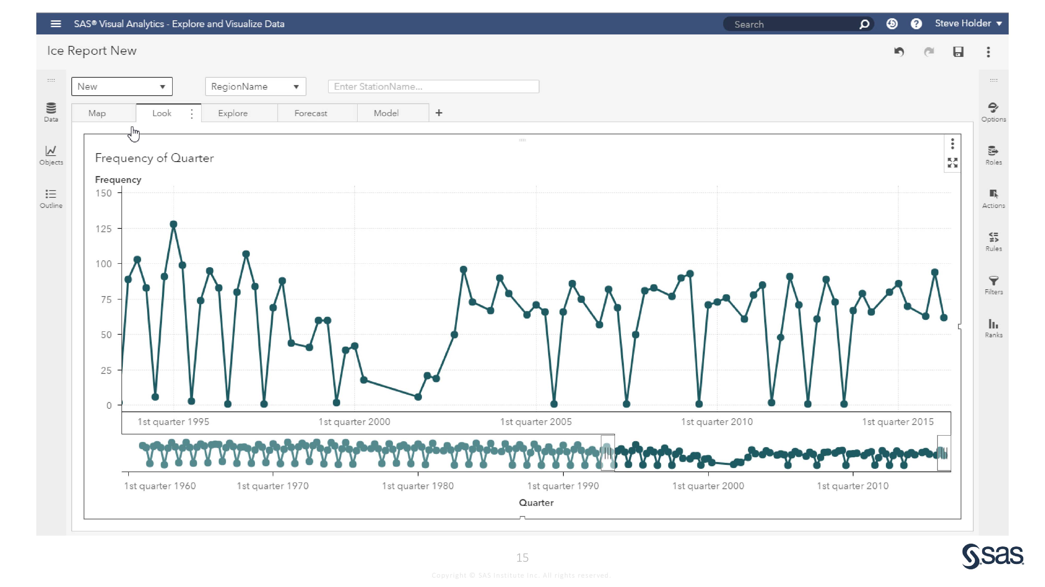Click the left overview range slider handle

[x=607, y=453]
